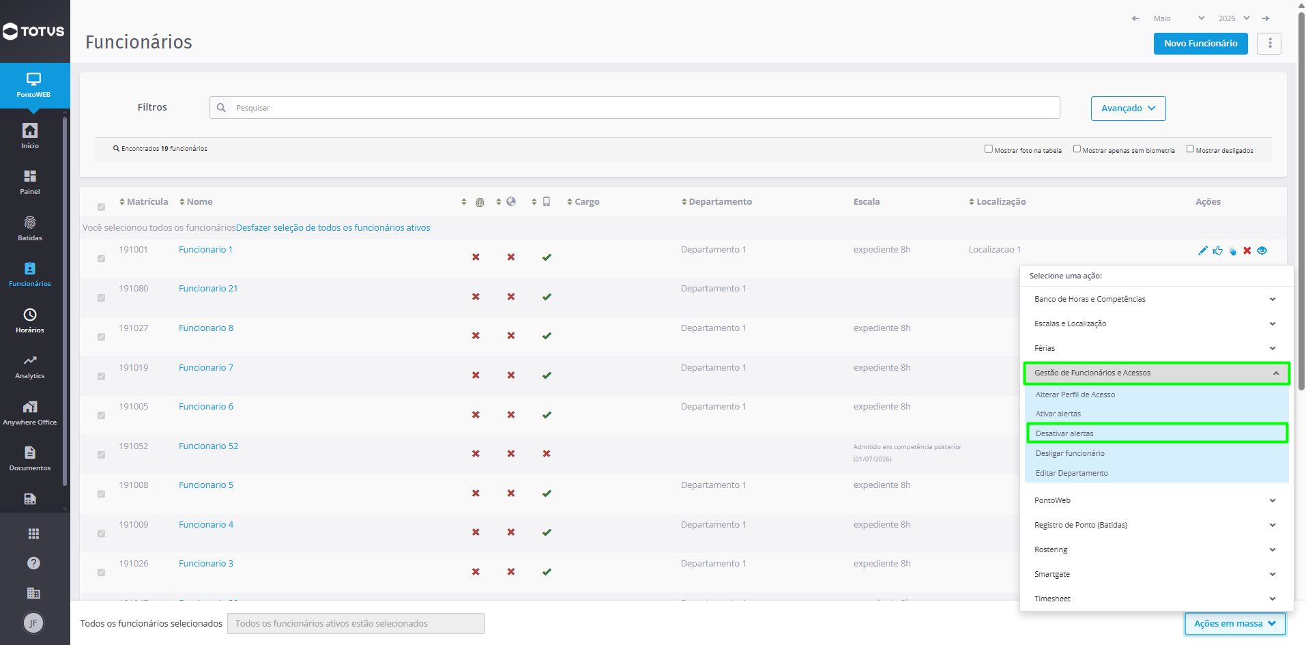Open the apps grid icon in sidebar
The width and height of the screenshot is (1306, 645).
click(x=33, y=534)
